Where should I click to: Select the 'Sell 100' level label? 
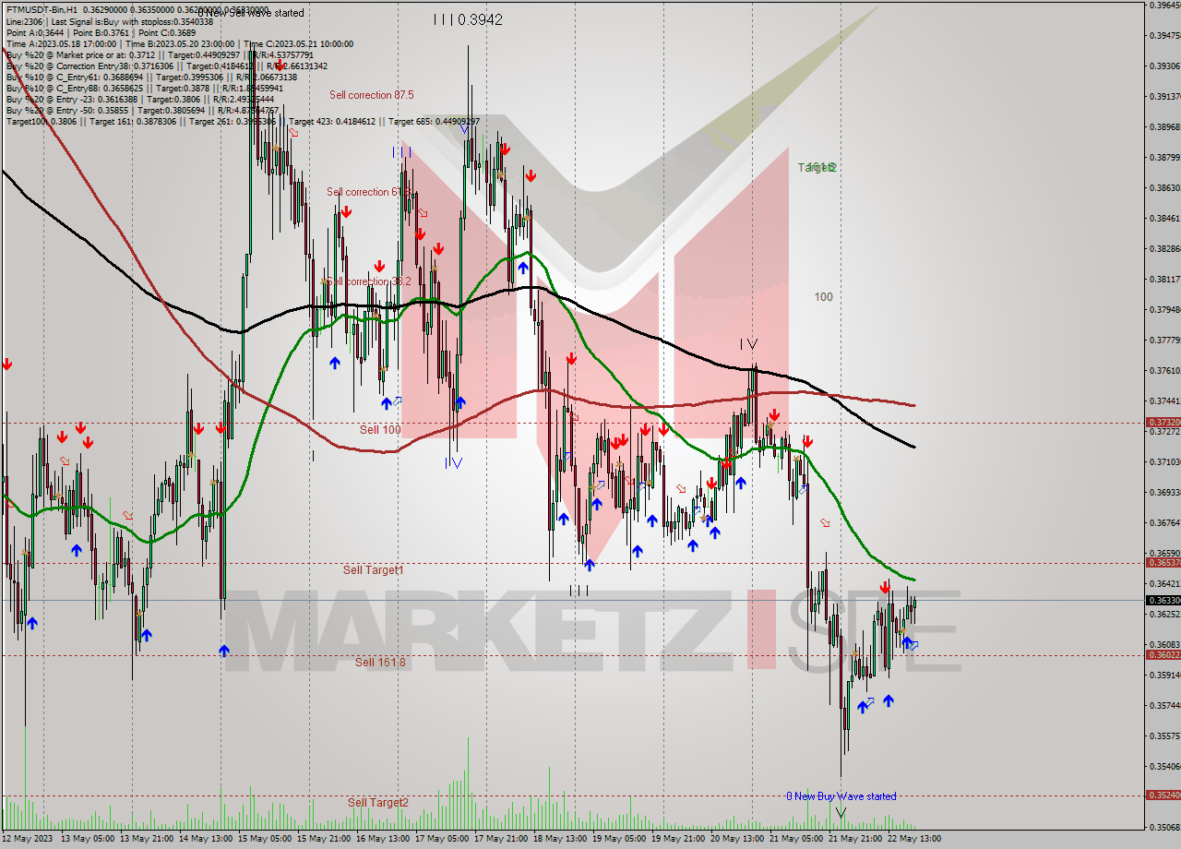[x=380, y=430]
